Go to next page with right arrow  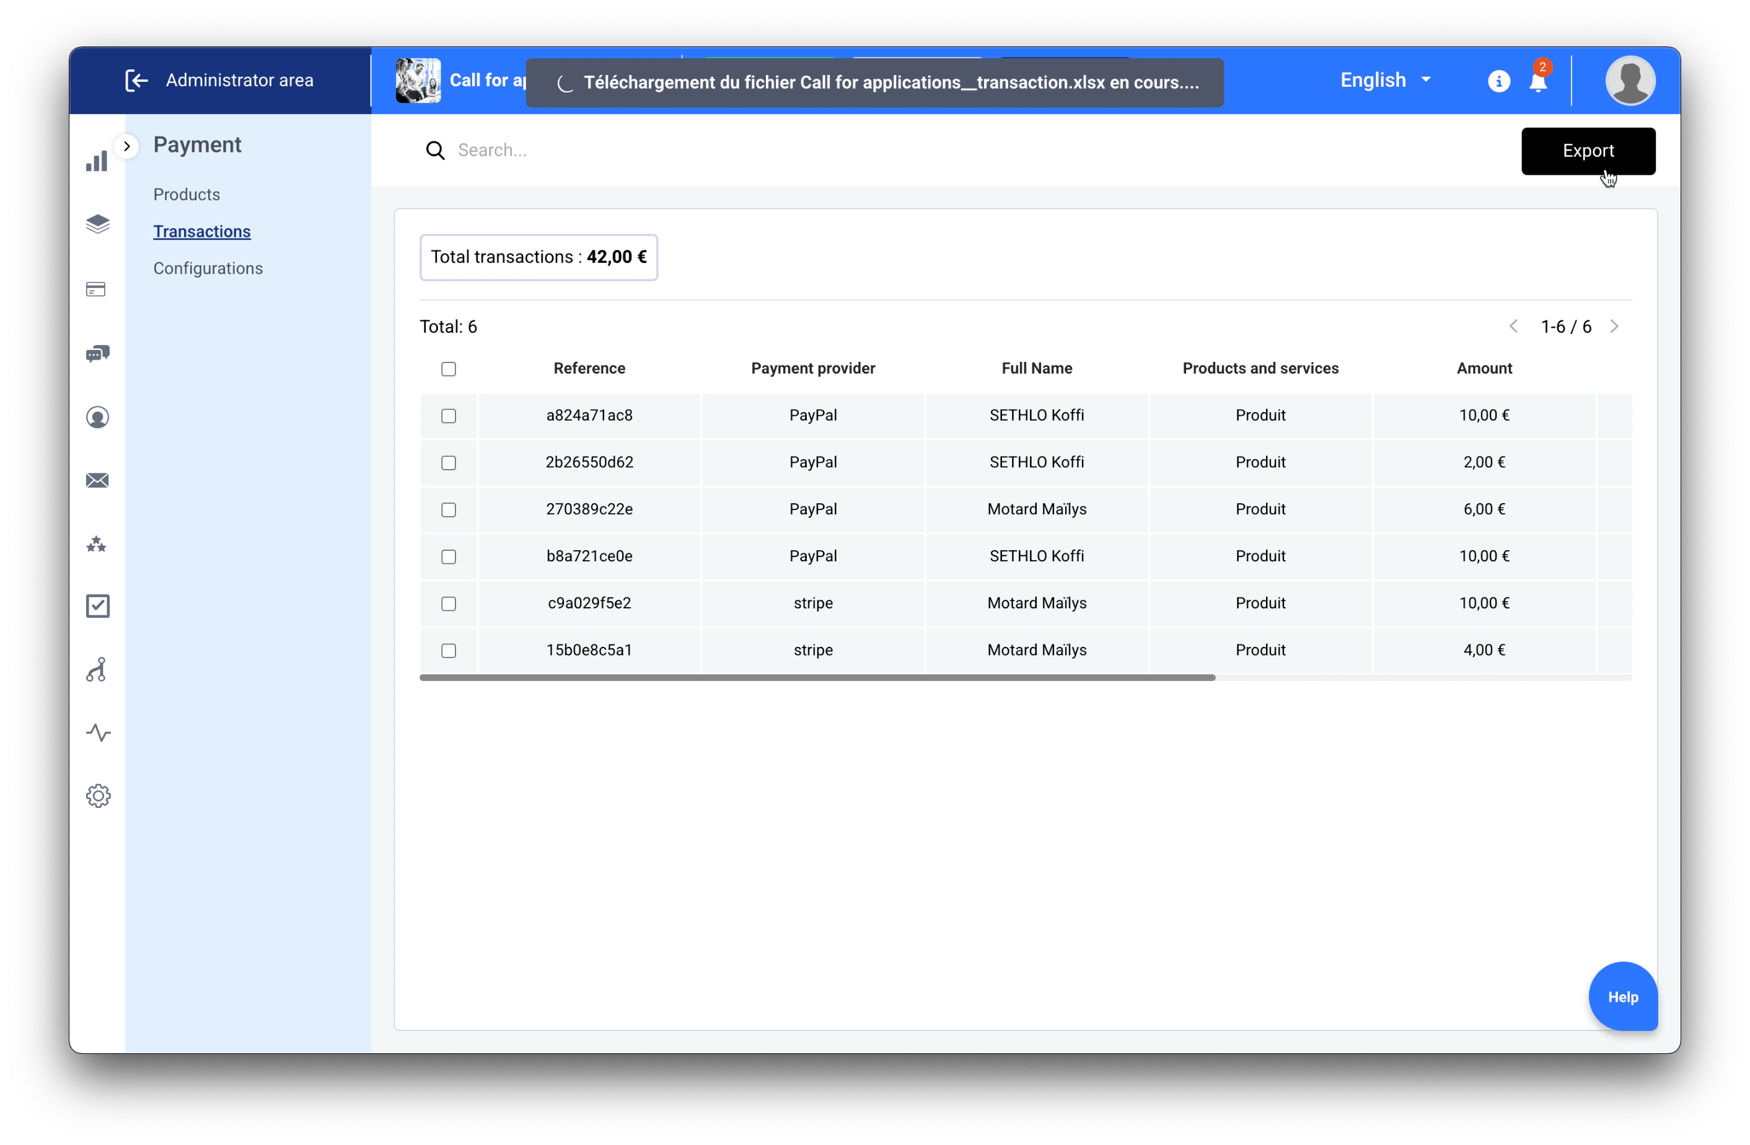(x=1615, y=326)
